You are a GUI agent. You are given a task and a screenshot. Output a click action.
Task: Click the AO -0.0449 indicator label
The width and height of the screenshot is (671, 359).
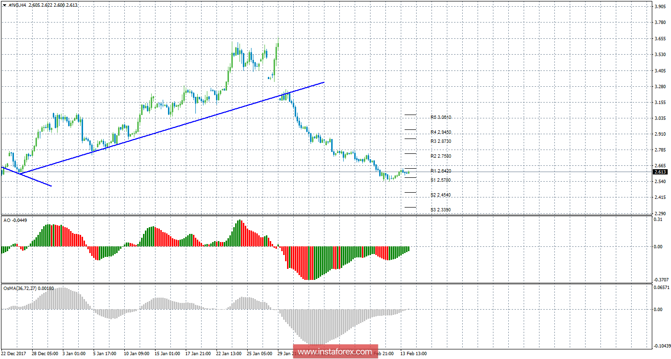pyautogui.click(x=15, y=220)
